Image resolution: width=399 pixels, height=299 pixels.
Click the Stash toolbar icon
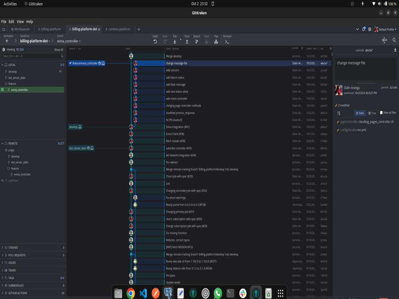point(206,42)
